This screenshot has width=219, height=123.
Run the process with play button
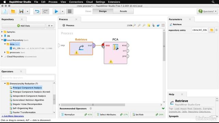(56, 11)
